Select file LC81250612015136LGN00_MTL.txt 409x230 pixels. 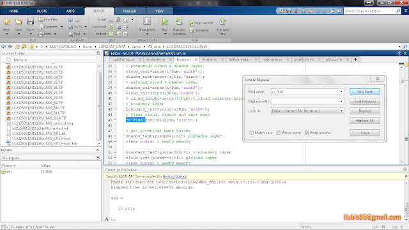(x=38, y=134)
